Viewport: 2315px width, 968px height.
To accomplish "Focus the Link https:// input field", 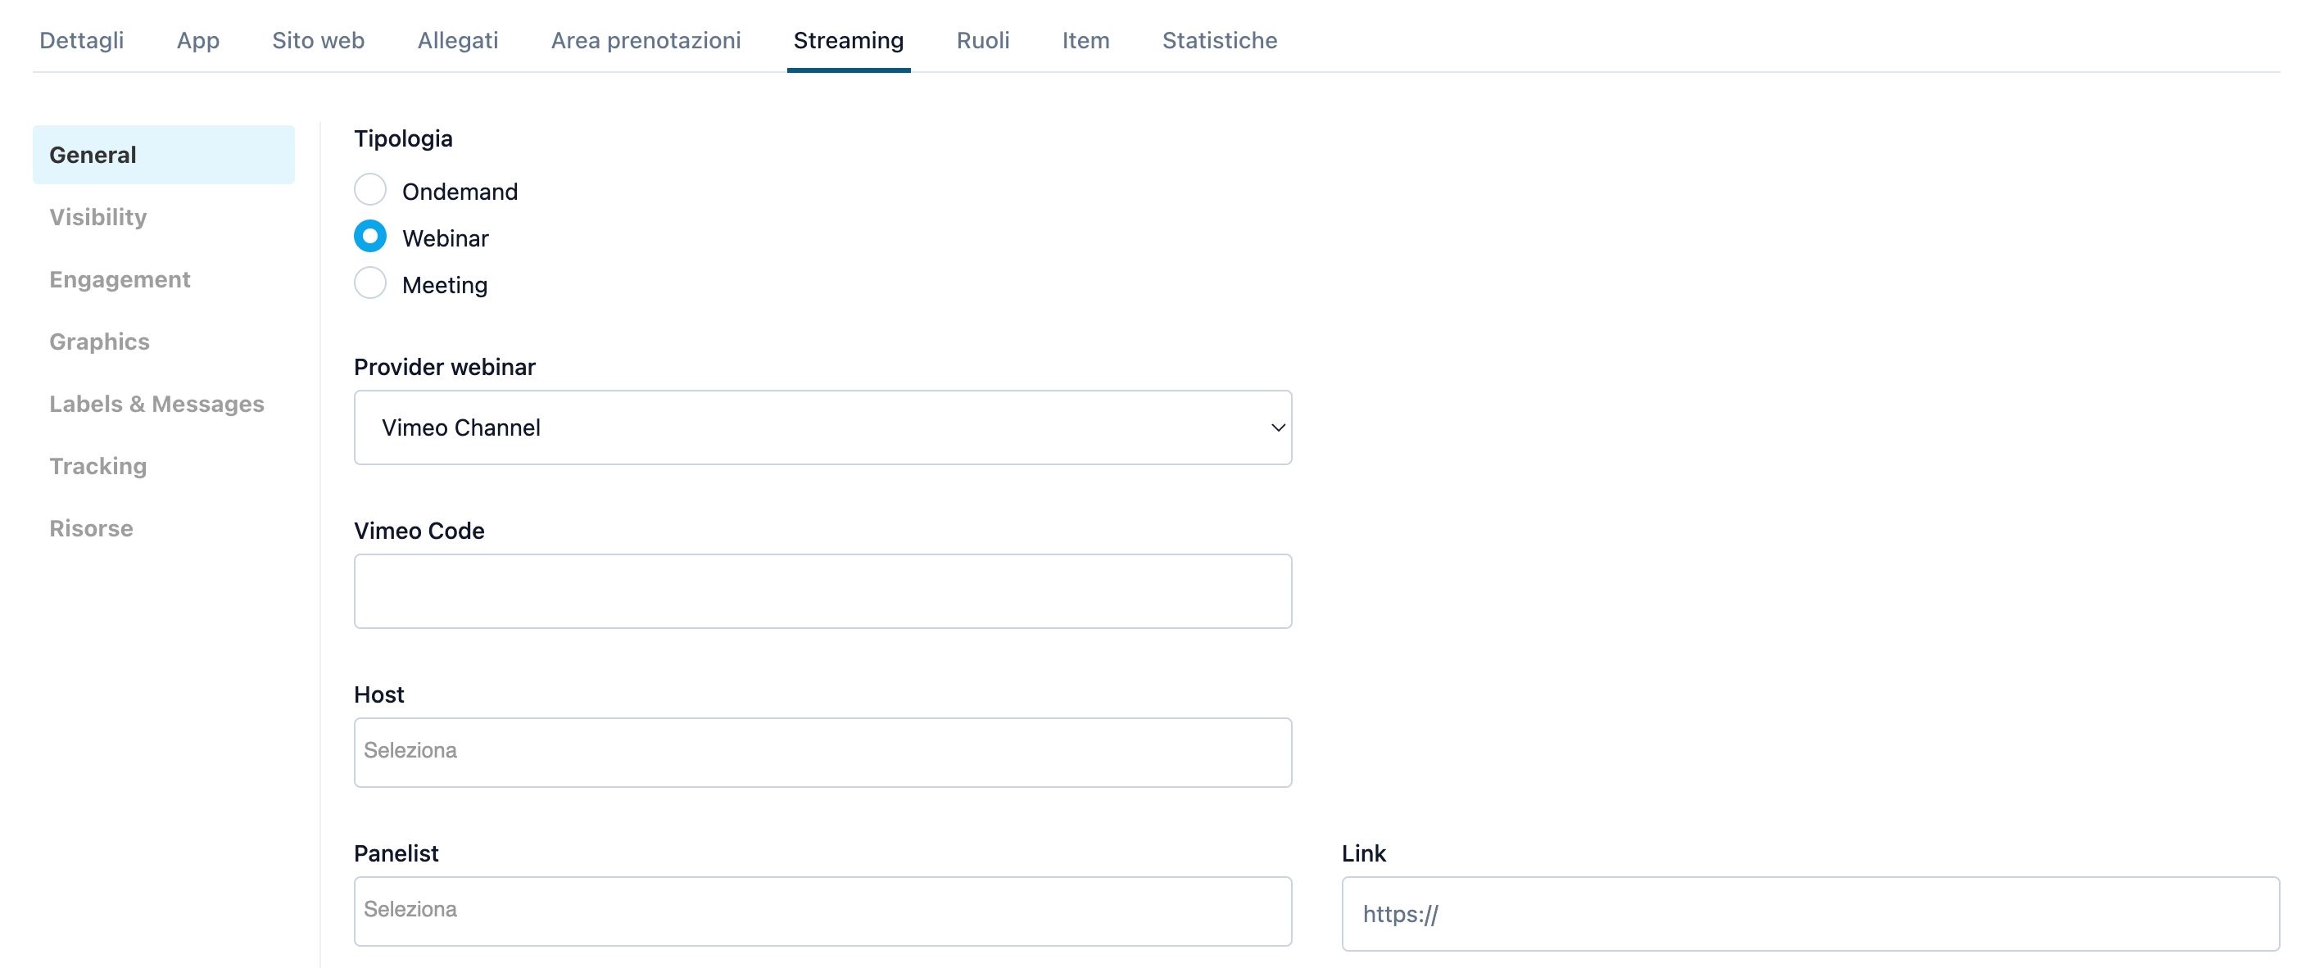I will [1810, 914].
